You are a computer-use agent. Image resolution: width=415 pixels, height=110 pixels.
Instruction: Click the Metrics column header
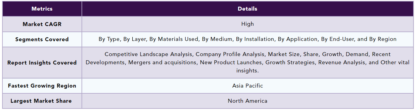point(42,9)
